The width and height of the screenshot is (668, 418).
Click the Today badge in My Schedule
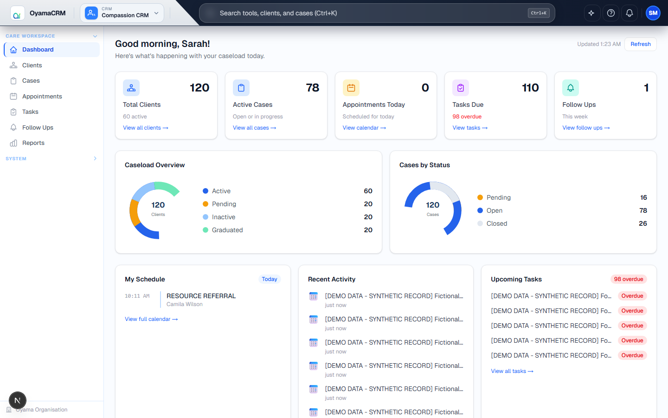270,279
